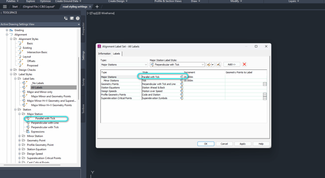Screen dimensions: 325x178
Task: Click the Intersection Basic style icon
Action: coord(20,52)
